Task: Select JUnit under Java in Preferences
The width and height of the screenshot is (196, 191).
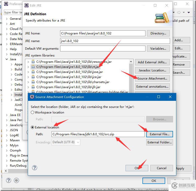Action: (18, 105)
